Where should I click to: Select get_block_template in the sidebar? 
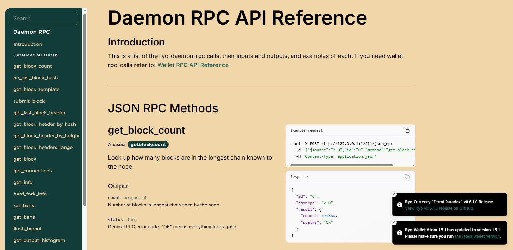[x=36, y=89]
